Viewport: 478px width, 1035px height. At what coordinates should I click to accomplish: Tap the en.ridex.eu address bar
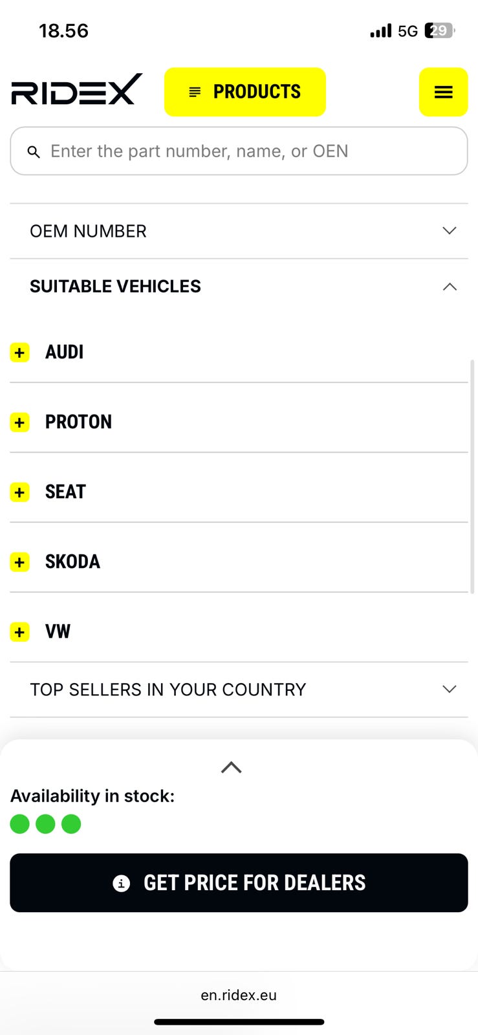tap(239, 996)
